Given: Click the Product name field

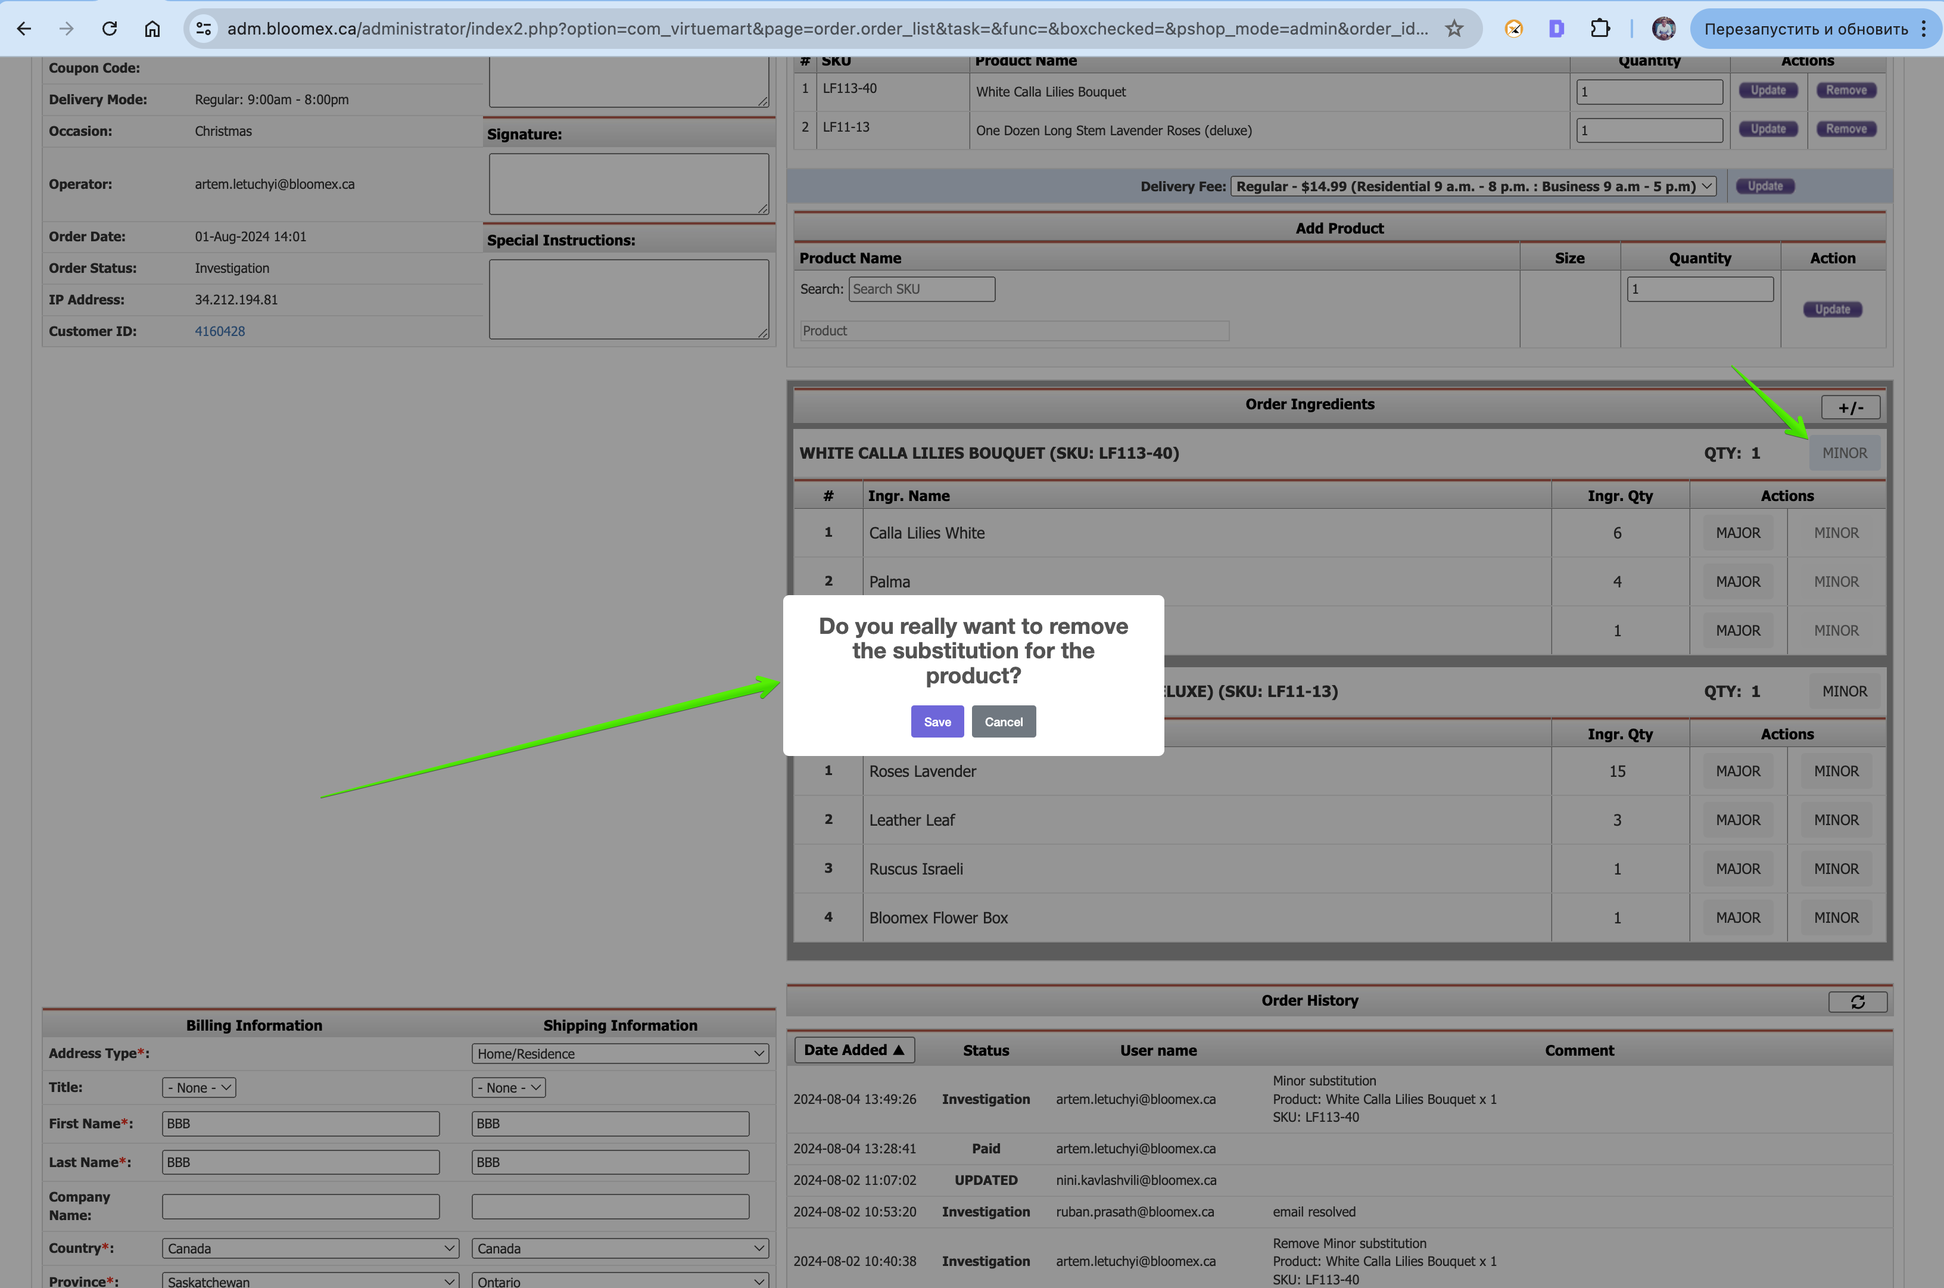Looking at the screenshot, I should point(1014,331).
